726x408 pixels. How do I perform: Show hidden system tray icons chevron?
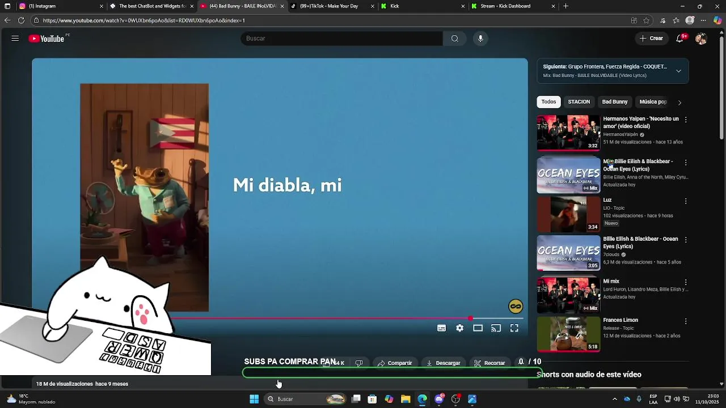pos(615,399)
